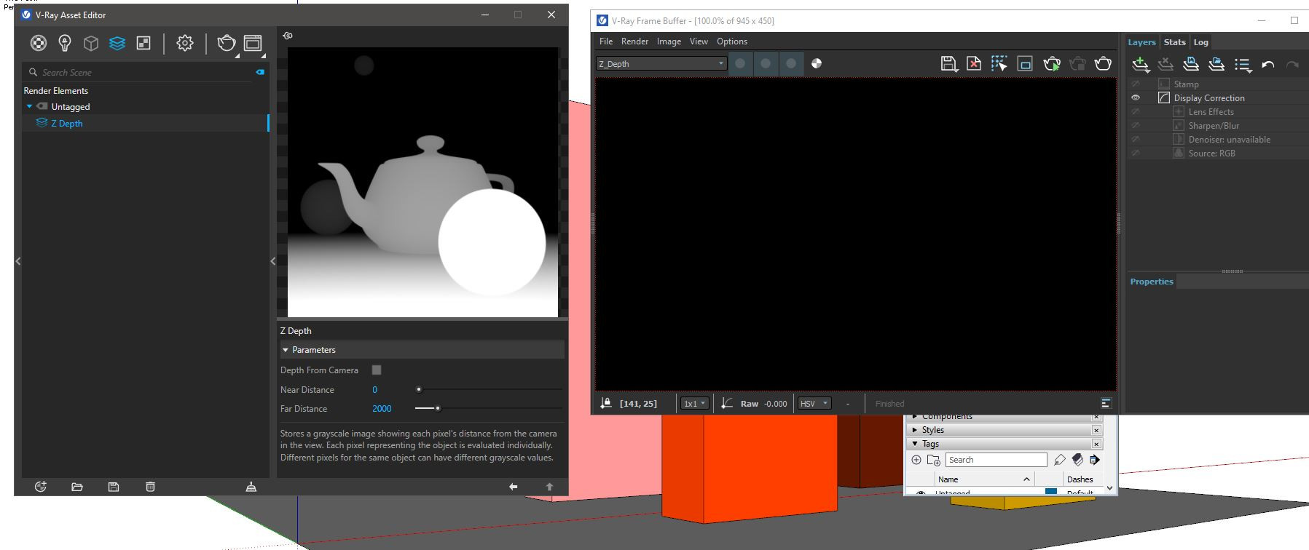Toggle blue channel button in Frame Buffer

click(x=791, y=64)
